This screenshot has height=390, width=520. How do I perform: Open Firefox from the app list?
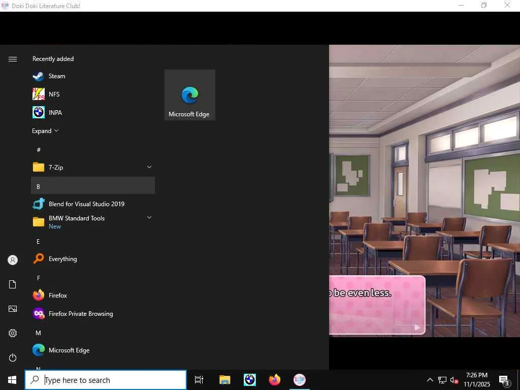click(93, 295)
